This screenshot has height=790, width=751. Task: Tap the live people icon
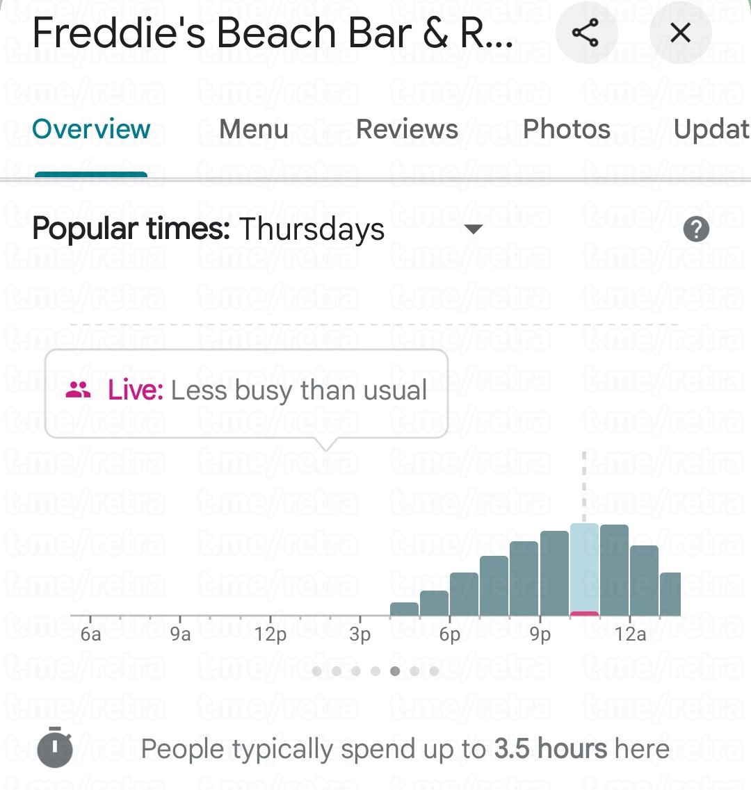pyautogui.click(x=79, y=390)
